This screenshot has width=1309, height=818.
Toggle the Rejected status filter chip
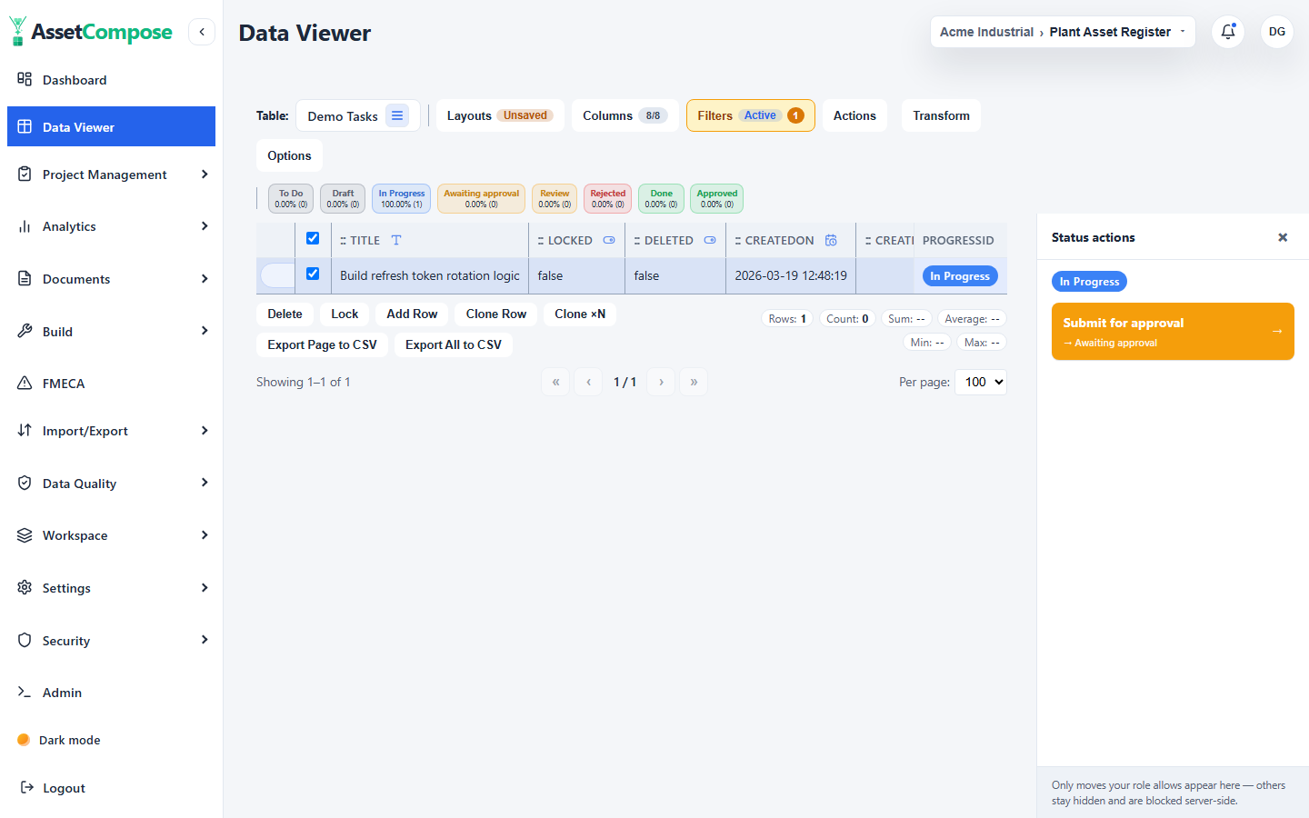(x=607, y=198)
